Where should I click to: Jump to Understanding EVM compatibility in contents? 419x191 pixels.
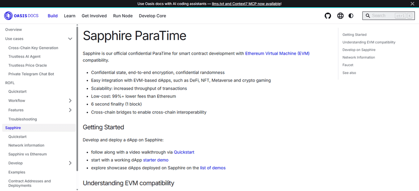pyautogui.click(x=369, y=42)
